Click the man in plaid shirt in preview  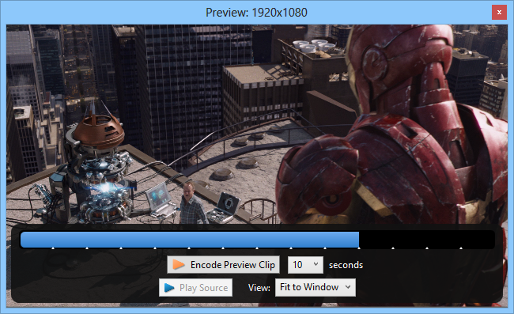click(x=192, y=203)
